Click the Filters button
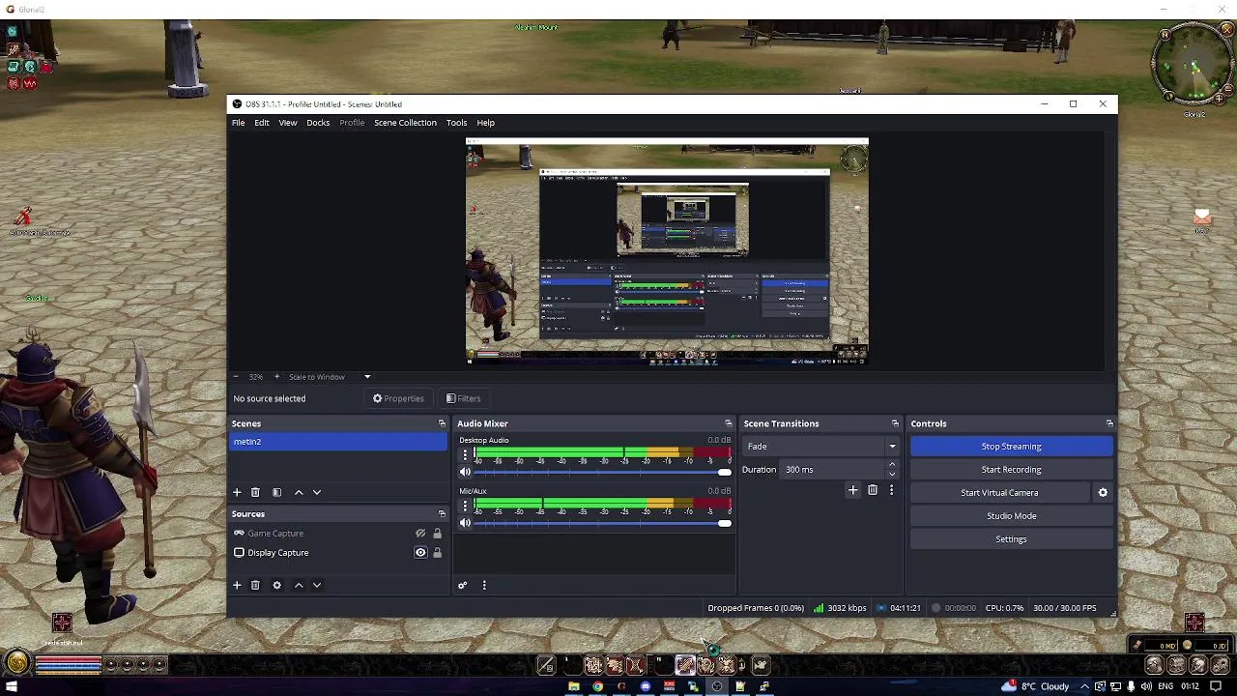Image resolution: width=1237 pixels, height=696 pixels. [463, 398]
